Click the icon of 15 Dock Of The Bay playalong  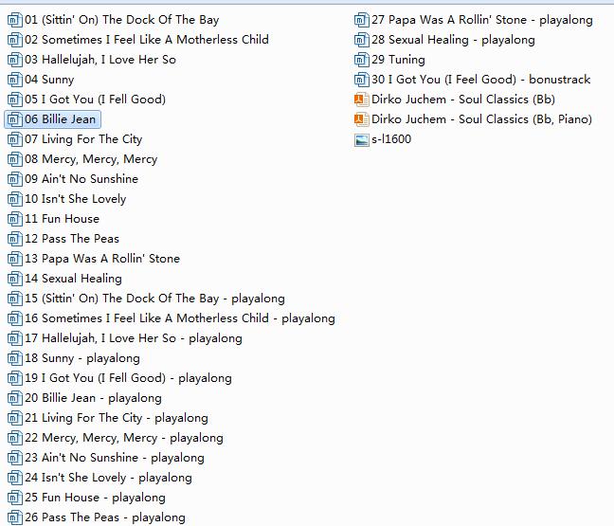pyautogui.click(x=15, y=299)
